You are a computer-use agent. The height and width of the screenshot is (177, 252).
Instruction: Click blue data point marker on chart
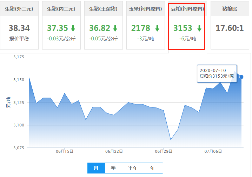[241, 77]
